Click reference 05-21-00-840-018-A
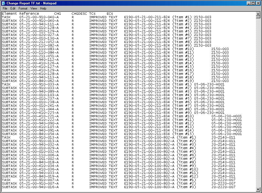The height and width of the screenshot is (193, 262). 39,162
